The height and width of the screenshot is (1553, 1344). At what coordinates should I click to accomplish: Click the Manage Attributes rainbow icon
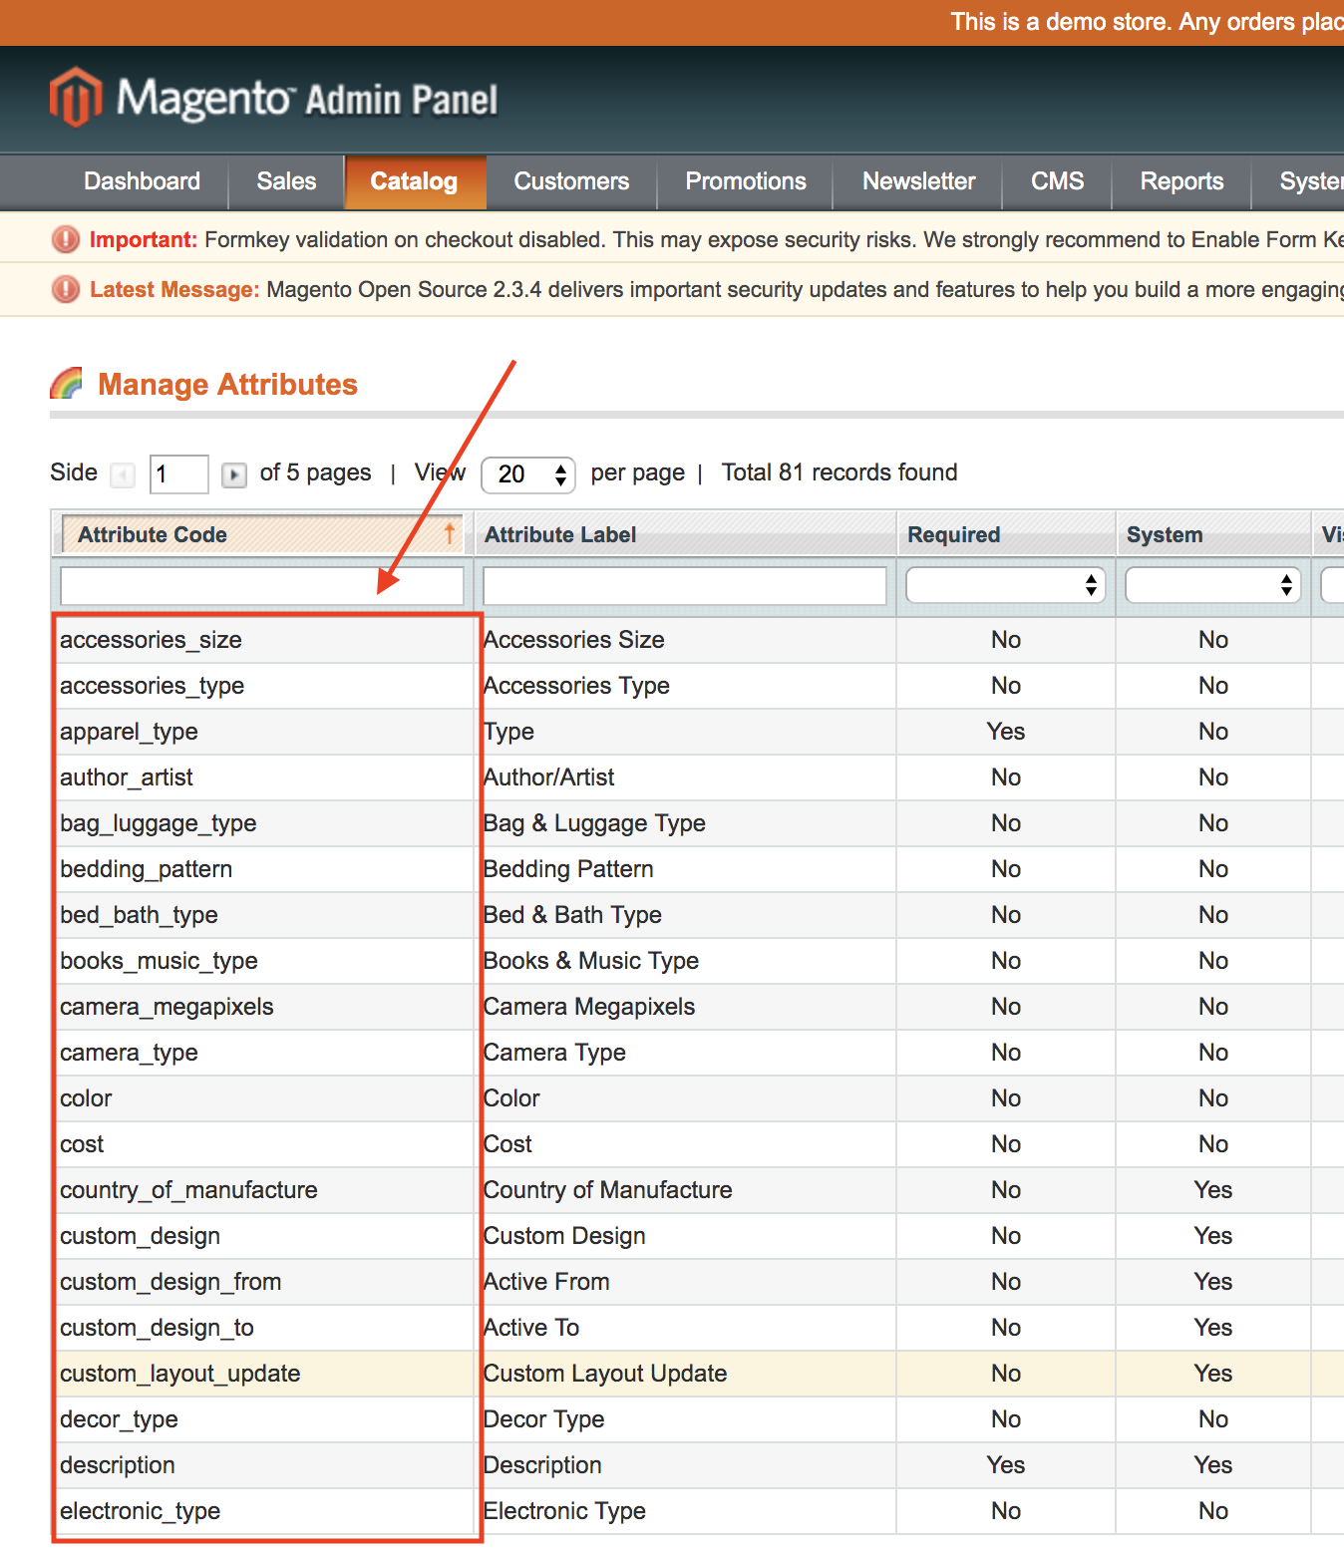67,384
